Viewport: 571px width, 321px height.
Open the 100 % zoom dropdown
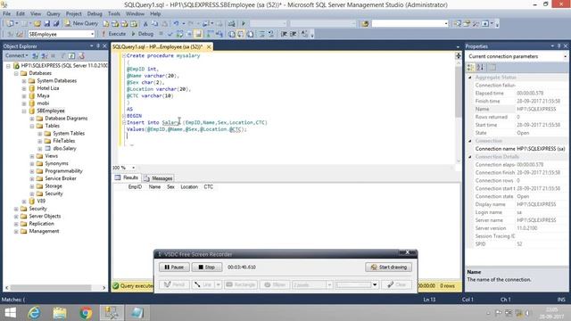coord(133,168)
